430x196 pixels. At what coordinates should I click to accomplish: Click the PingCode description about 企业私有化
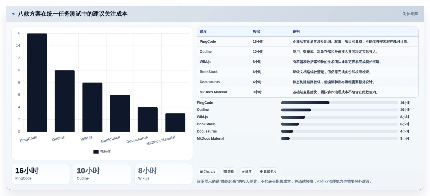351,42
